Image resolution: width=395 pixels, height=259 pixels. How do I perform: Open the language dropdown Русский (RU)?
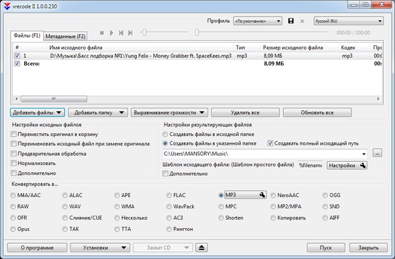point(349,21)
